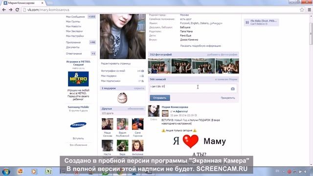Open the post author's avatar on the wall

click(x=154, y=111)
